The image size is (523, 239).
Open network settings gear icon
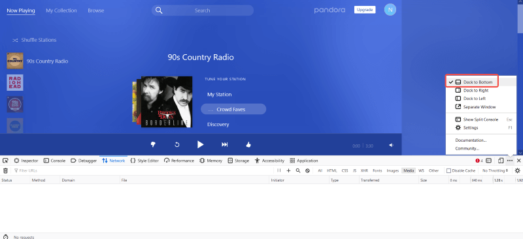517,170
